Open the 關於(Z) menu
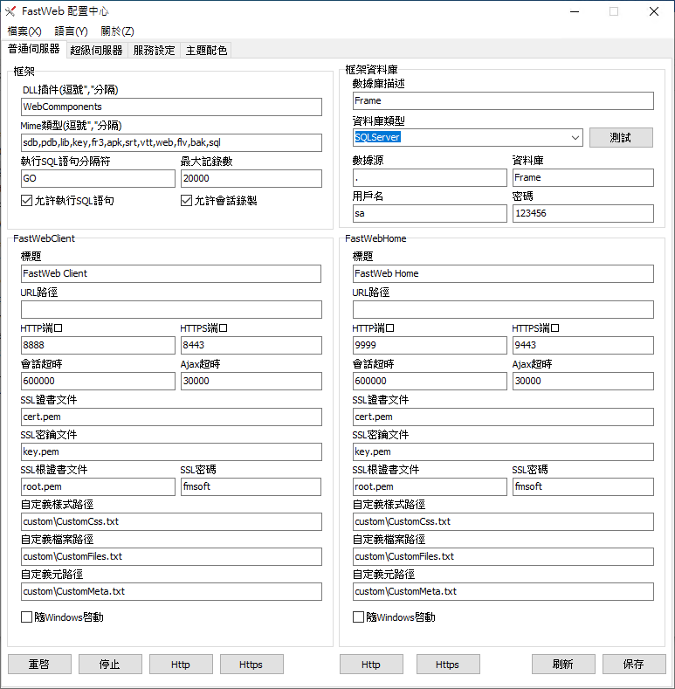This screenshot has height=689, width=675. click(x=117, y=31)
